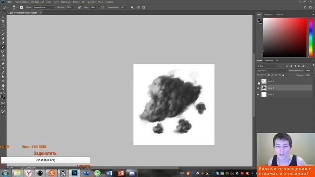The width and height of the screenshot is (315, 177).
Task: Open Word from the taskbar
Action: [109, 173]
